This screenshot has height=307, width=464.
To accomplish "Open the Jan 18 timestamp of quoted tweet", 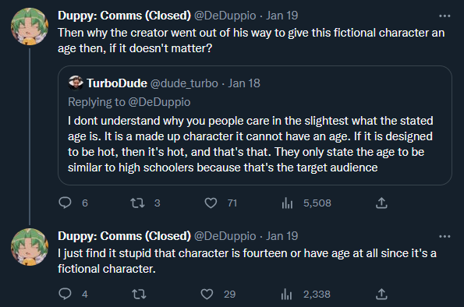I will pos(244,83).
